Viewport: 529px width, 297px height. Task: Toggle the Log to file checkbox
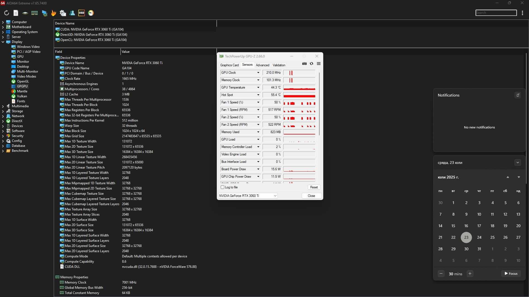(223, 187)
